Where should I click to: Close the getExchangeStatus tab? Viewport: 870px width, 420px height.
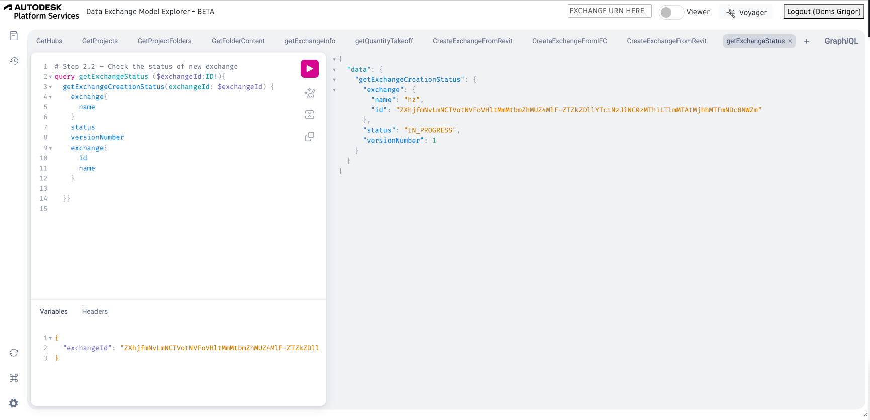[790, 41]
